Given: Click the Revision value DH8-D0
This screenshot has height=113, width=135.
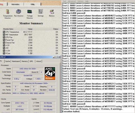Looking at the screenshot, I should pos(52,90).
